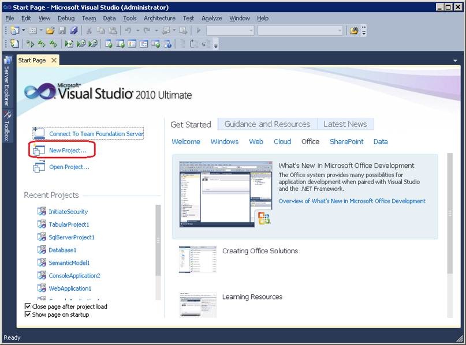Viewport: 466px width, 345px height.
Task: Switch to Latest News tab
Action: pyautogui.click(x=345, y=124)
